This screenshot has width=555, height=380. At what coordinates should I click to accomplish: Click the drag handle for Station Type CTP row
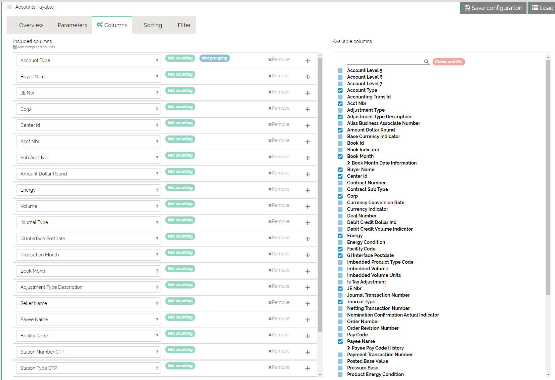coord(307,368)
